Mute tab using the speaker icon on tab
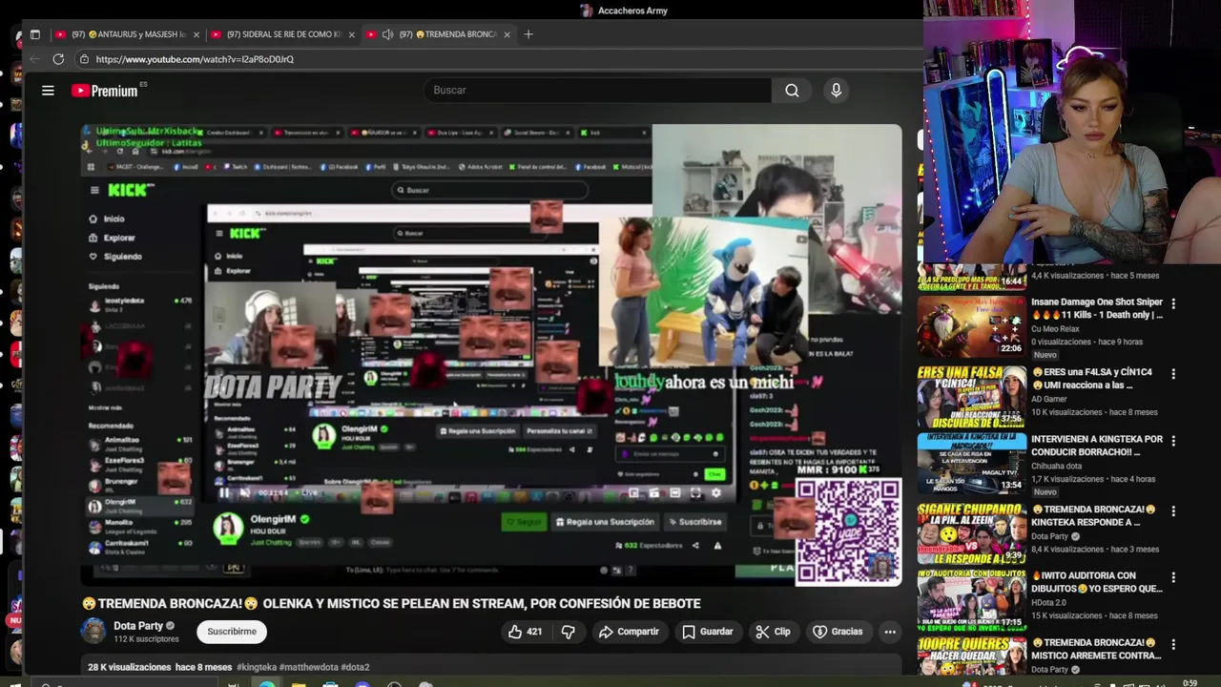Image resolution: width=1221 pixels, height=687 pixels. [x=387, y=34]
